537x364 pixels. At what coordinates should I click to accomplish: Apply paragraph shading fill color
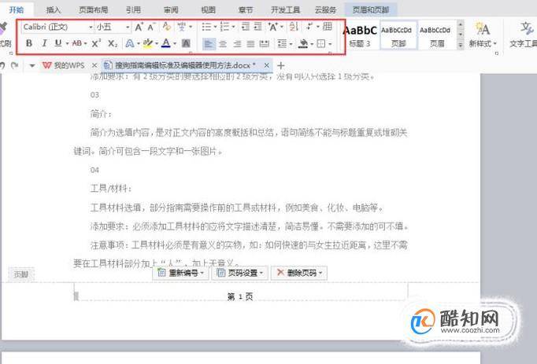[303, 44]
